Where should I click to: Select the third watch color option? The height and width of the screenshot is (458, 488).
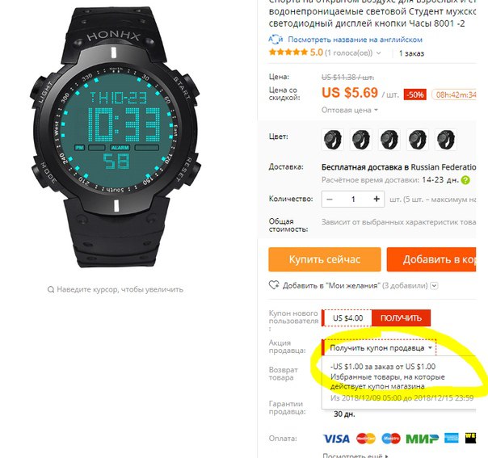tap(389, 140)
